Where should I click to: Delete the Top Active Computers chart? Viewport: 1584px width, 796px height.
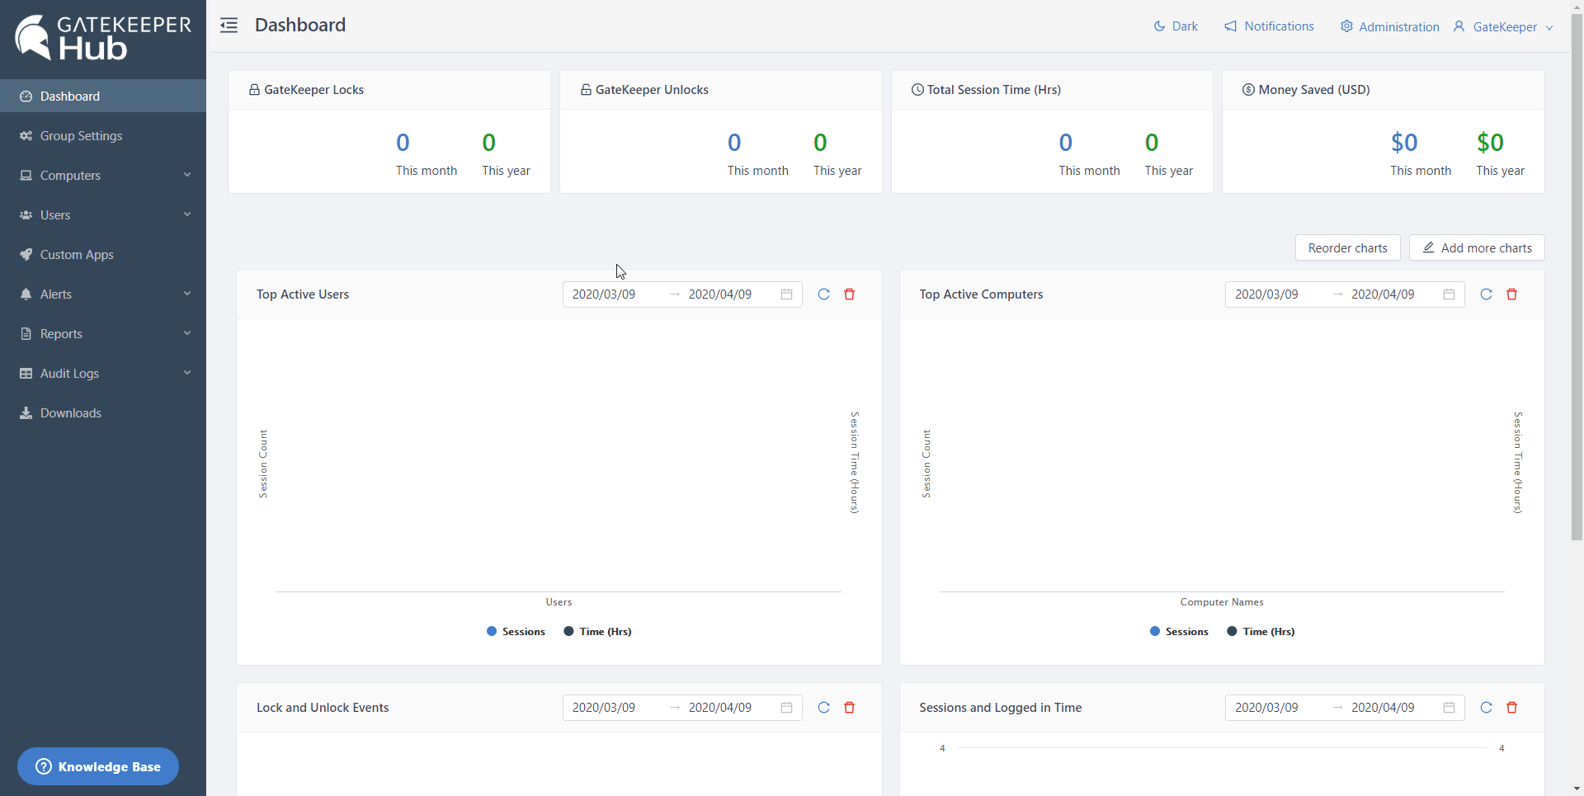pyautogui.click(x=1511, y=294)
